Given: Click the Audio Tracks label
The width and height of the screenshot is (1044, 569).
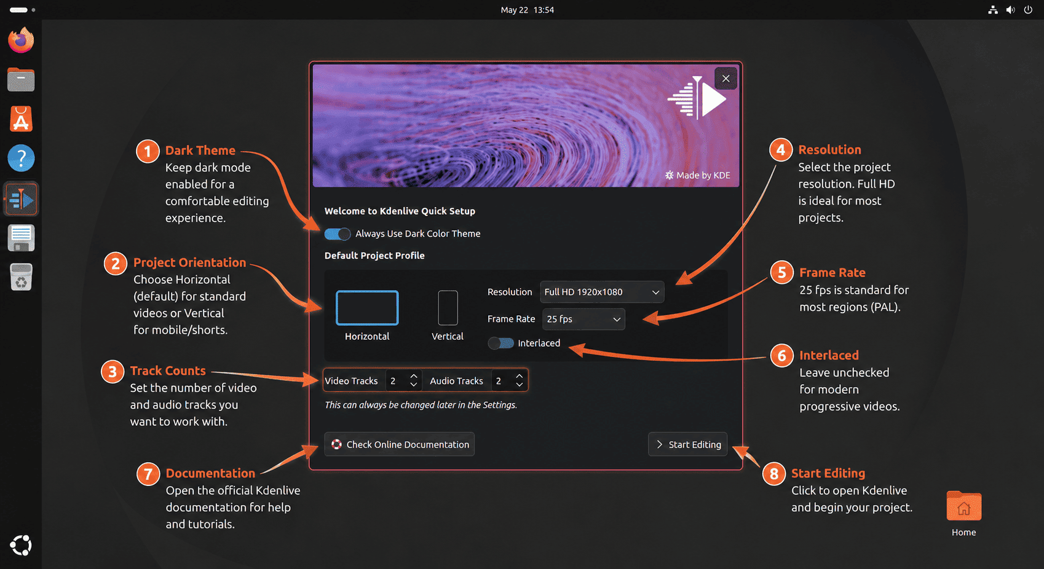Looking at the screenshot, I should pos(456,381).
